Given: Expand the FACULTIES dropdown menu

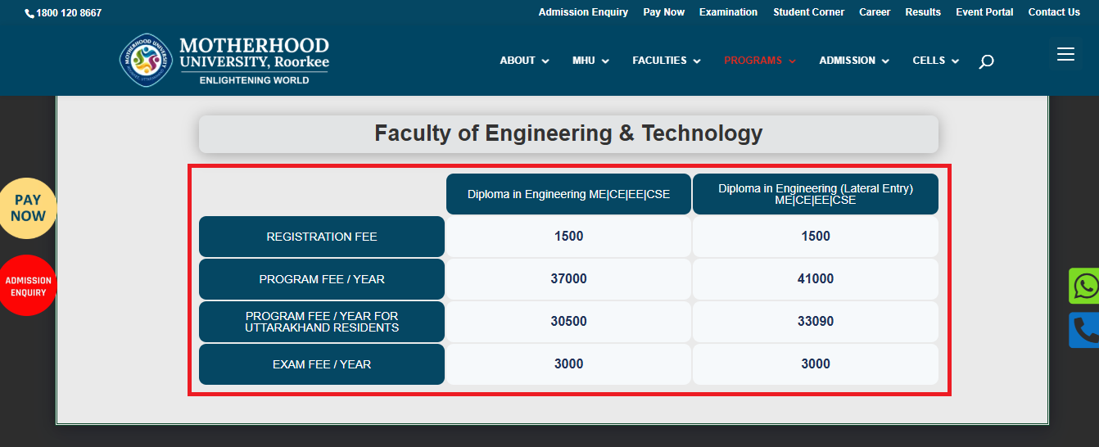Looking at the screenshot, I should [x=667, y=61].
